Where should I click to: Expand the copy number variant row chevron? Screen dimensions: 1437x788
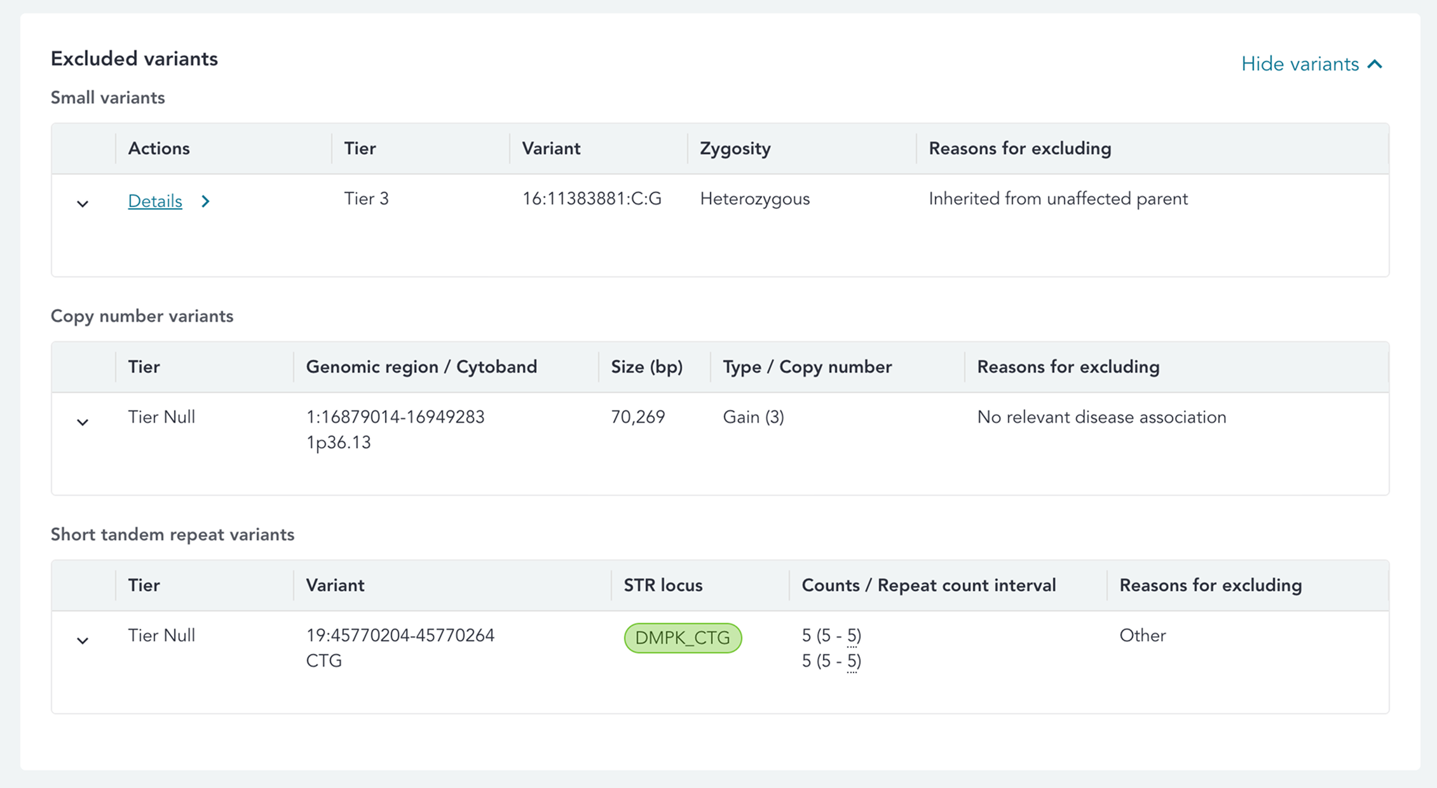(83, 422)
